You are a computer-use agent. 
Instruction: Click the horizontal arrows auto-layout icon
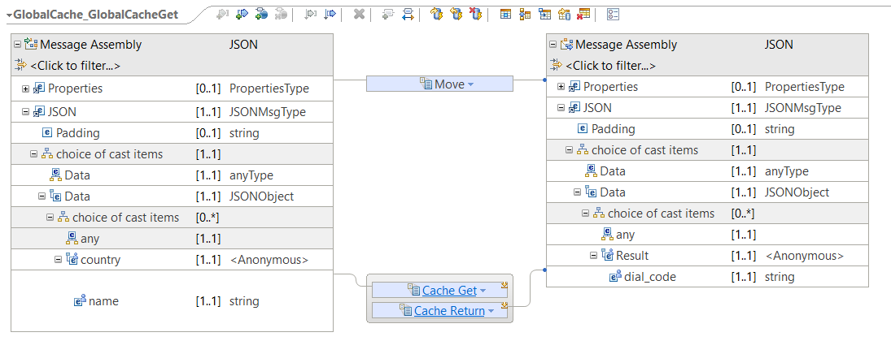(408, 14)
